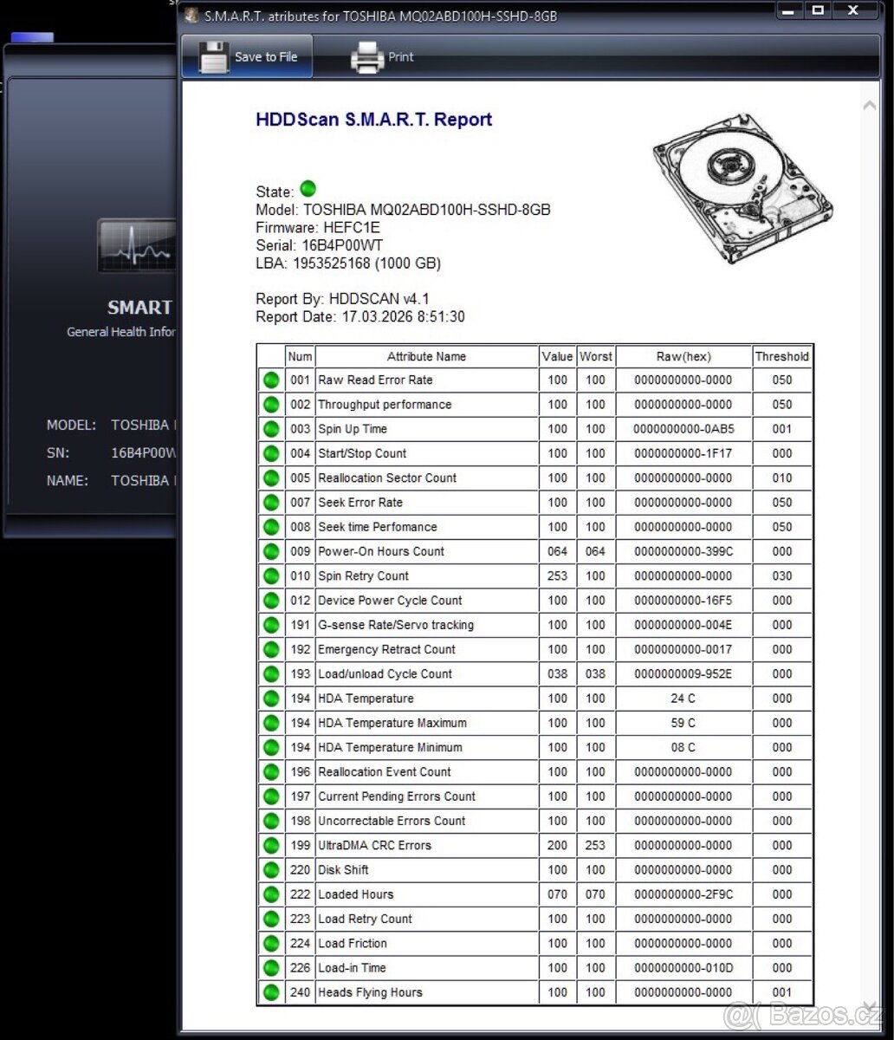Click raw value 0000000000-2F9C of Loaded Hours
894x1040 pixels.
pos(683,894)
